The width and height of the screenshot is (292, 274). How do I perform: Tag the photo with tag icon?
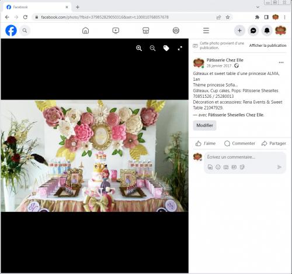166,48
